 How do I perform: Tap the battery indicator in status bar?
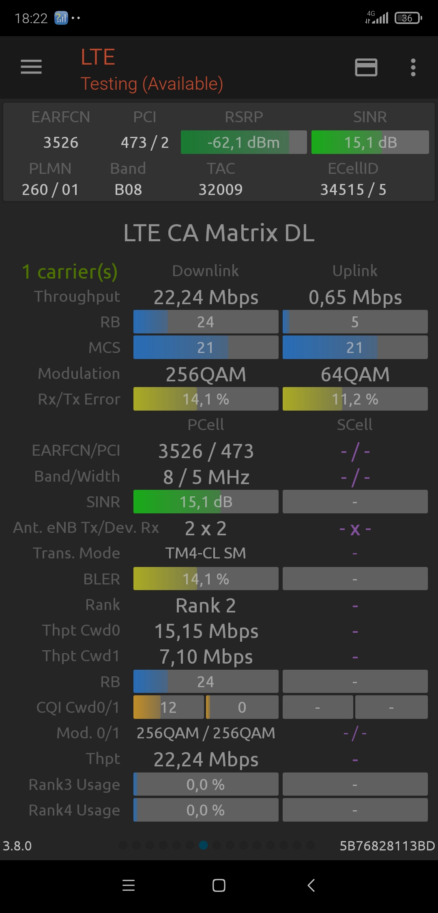click(408, 18)
